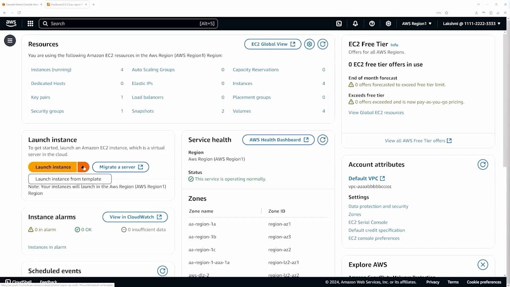Click View in CloudWatch button
Viewport: 510px width, 287px height.
(135, 217)
